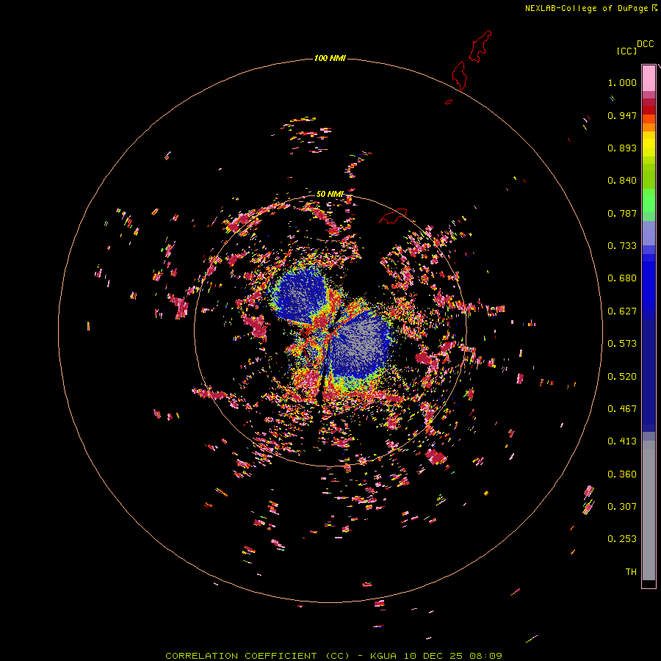Click the 0.573 scale value
Screen dimensions: 661x661
pyautogui.click(x=622, y=344)
